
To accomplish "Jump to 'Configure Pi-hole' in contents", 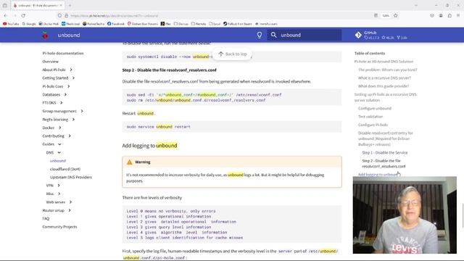I will click(x=373, y=125).
